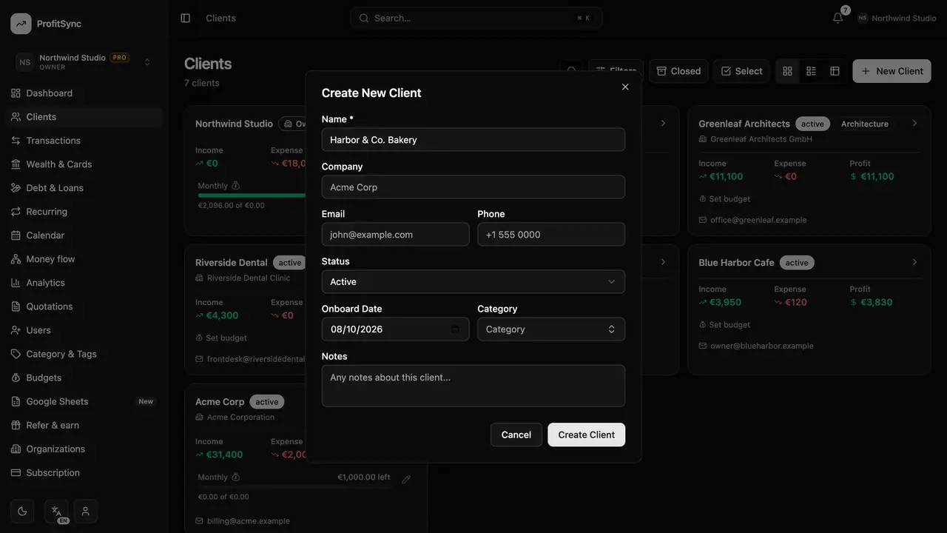Close the Create New Client dialog
Screen dimensions: 947x533
pyautogui.click(x=625, y=87)
